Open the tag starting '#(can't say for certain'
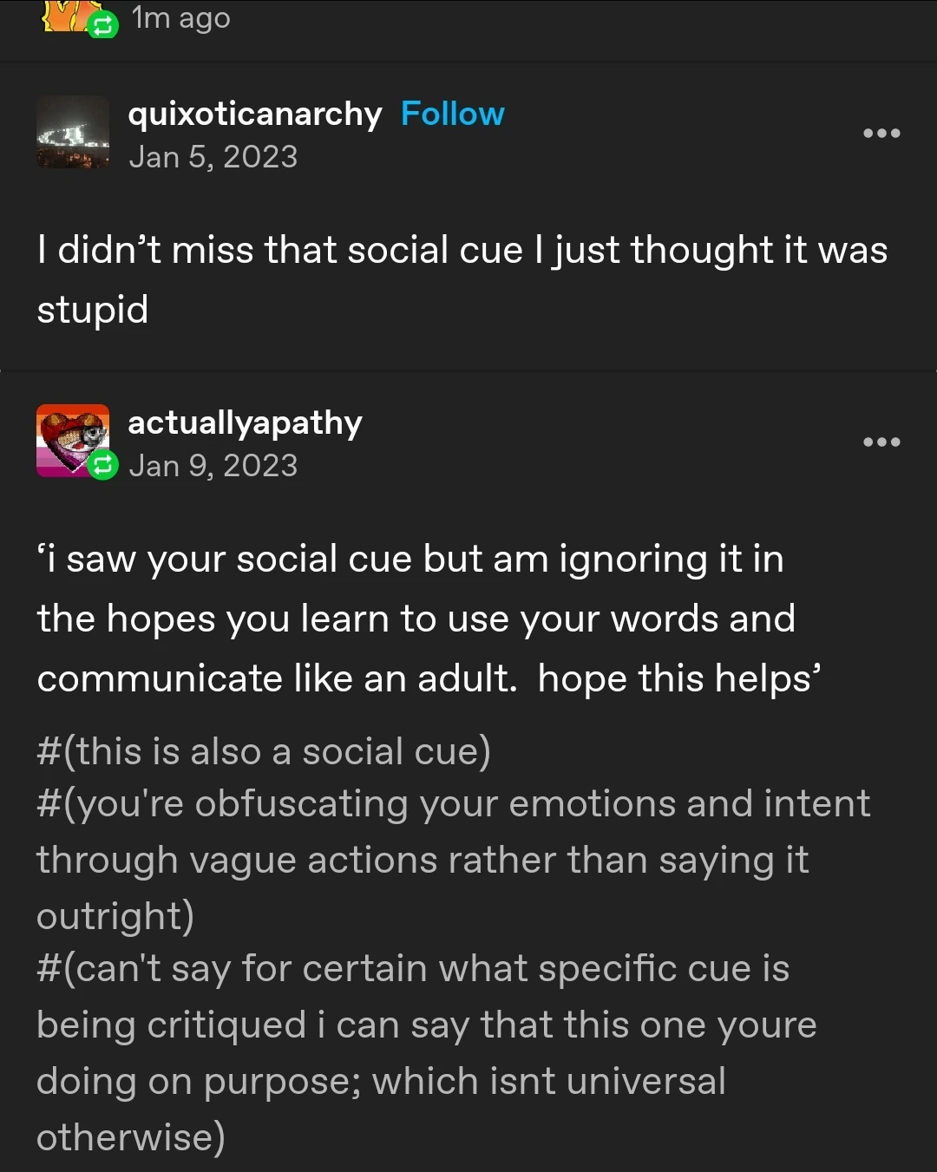 click(427, 1052)
